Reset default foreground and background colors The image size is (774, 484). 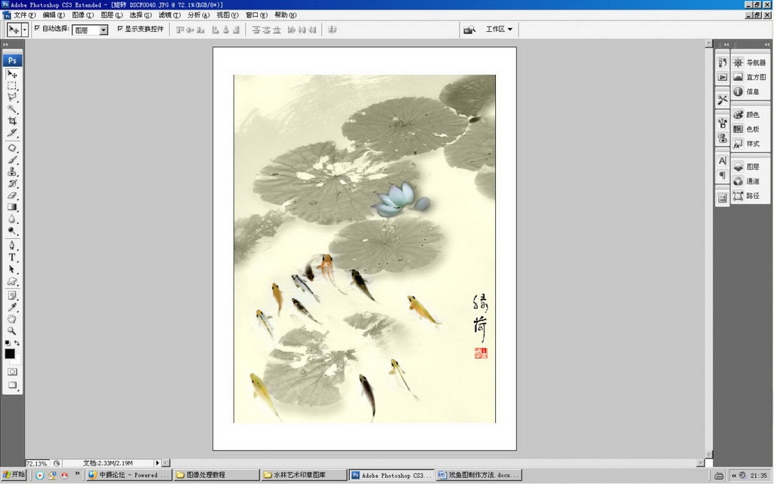tap(8, 343)
